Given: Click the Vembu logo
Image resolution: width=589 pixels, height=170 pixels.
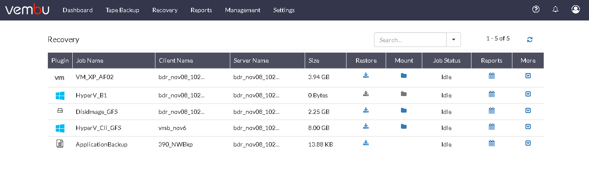Looking at the screenshot, I should [27, 10].
